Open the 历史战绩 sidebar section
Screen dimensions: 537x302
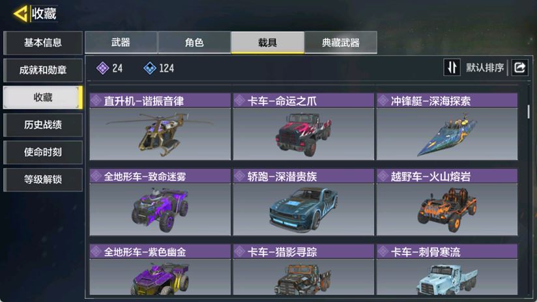(x=43, y=125)
